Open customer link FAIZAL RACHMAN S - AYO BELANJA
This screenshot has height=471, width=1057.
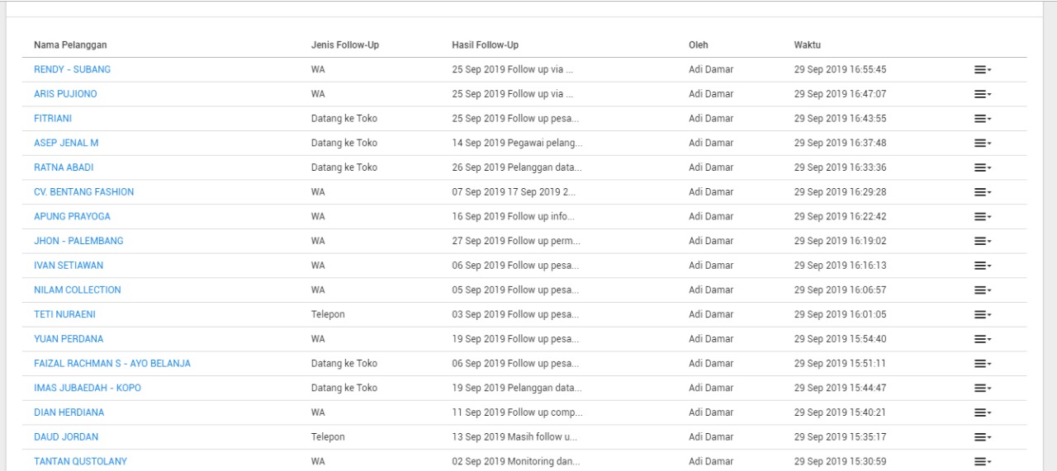pyautogui.click(x=112, y=363)
